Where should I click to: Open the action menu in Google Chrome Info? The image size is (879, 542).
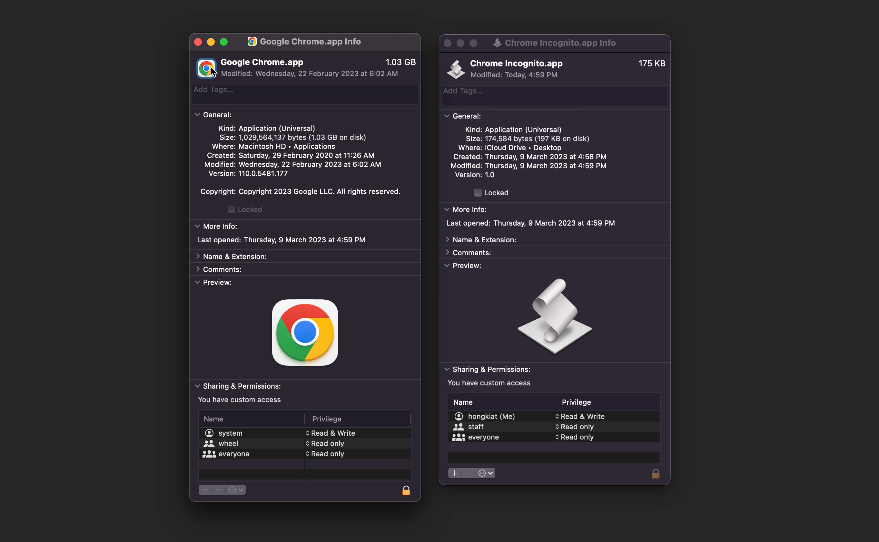[x=236, y=490]
